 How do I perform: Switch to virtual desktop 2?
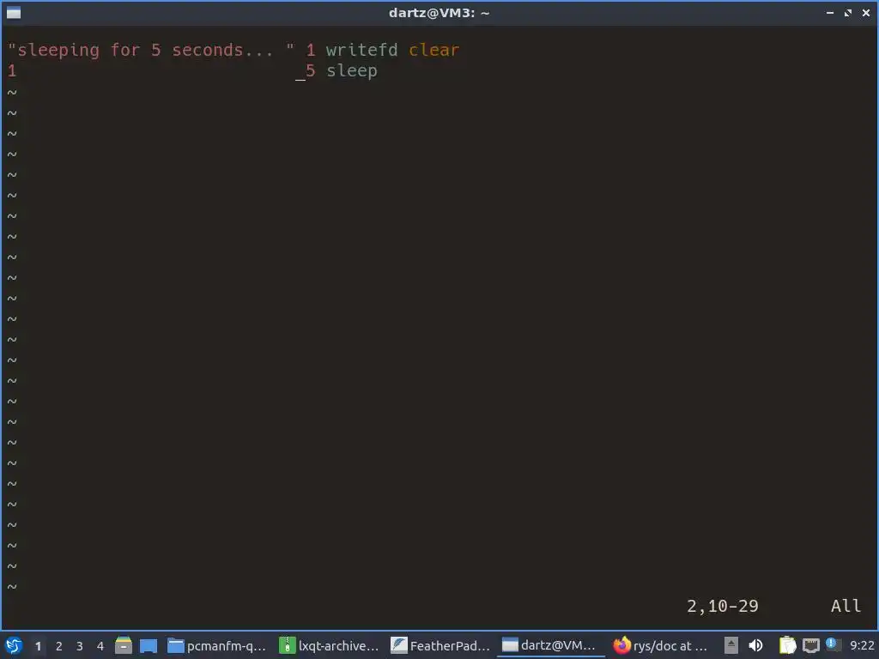click(59, 646)
